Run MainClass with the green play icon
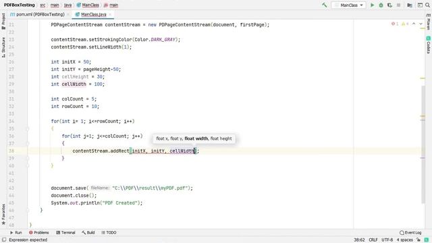 pos(372,5)
